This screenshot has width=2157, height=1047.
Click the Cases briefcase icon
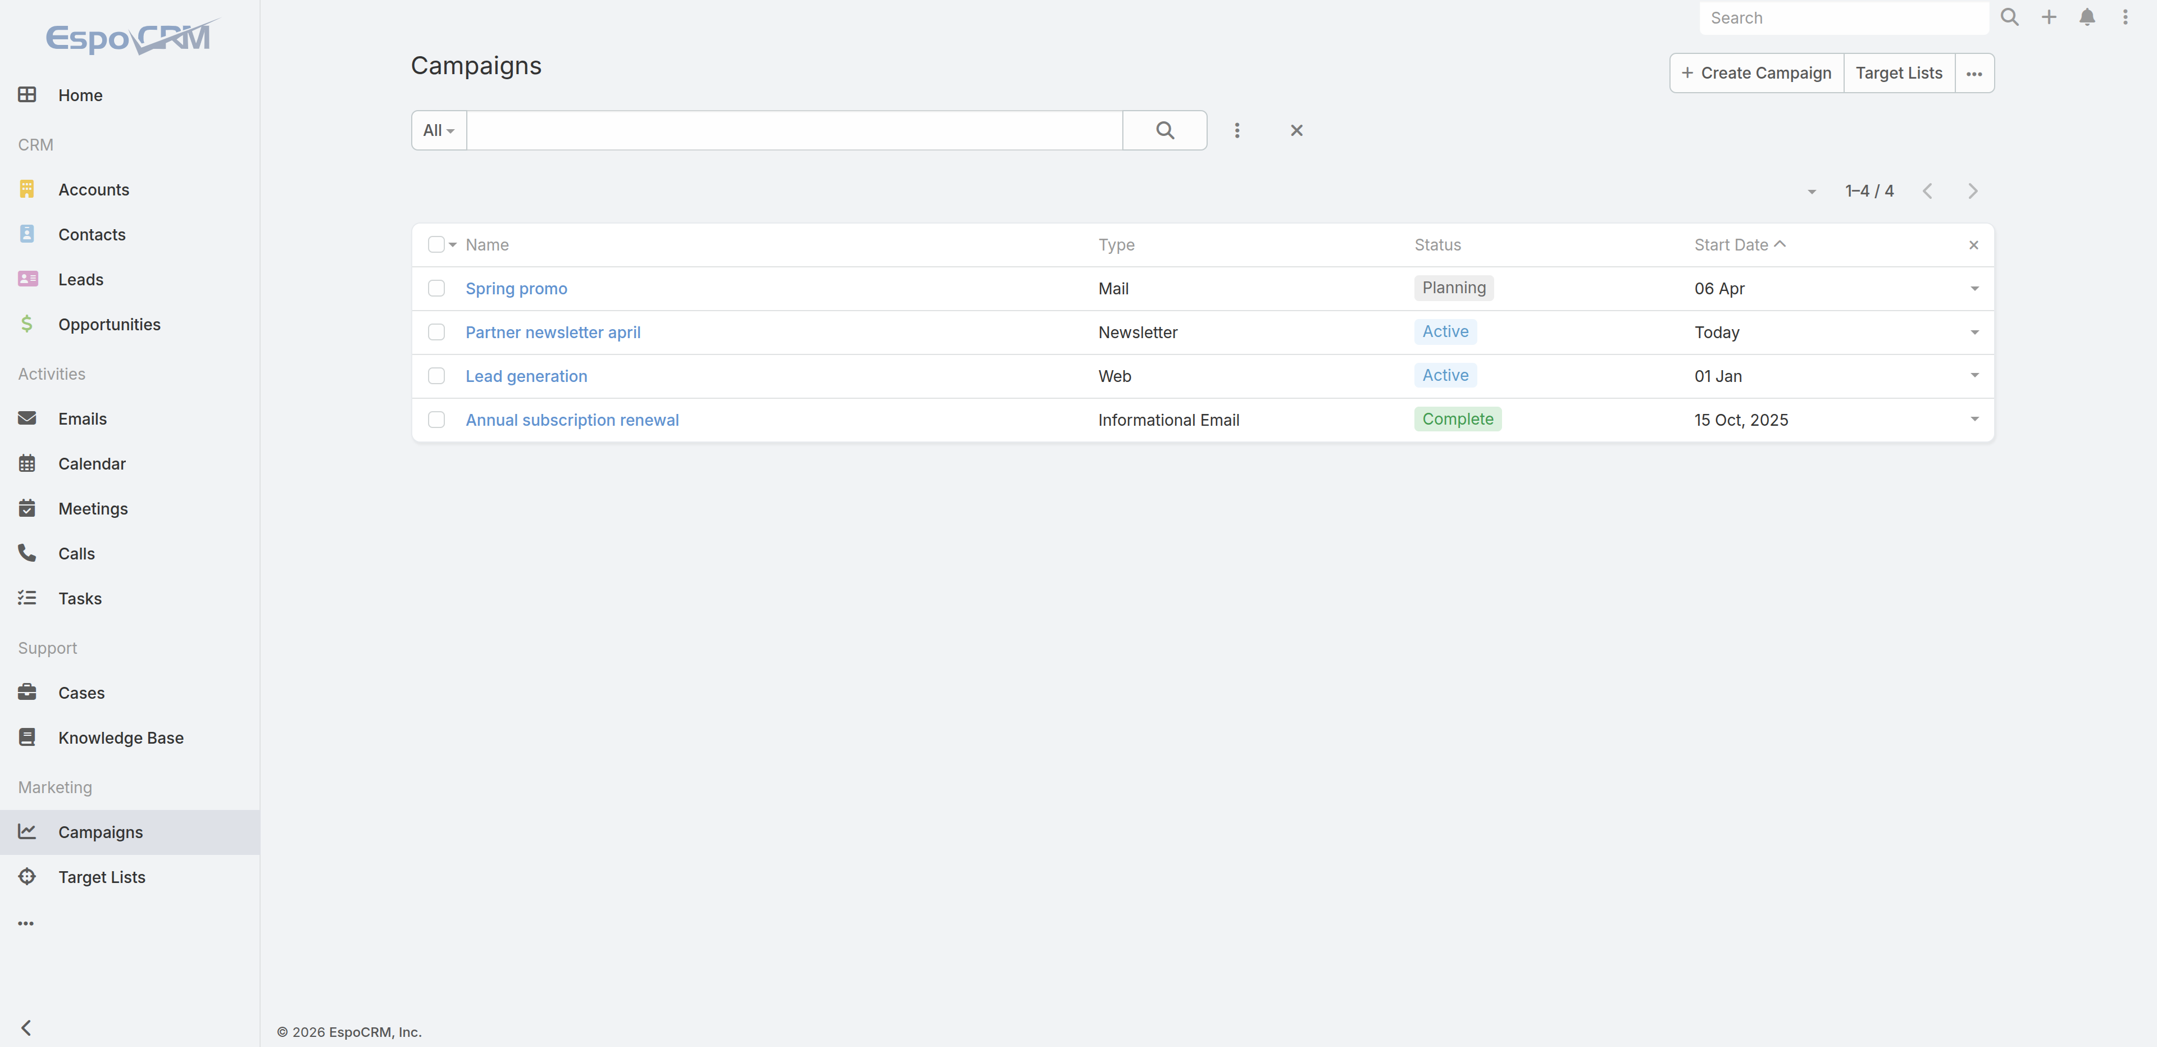click(27, 692)
